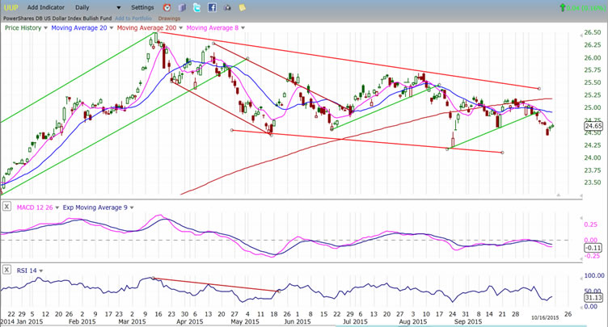
Task: Click the Add to Portfolio link
Action: 133,18
